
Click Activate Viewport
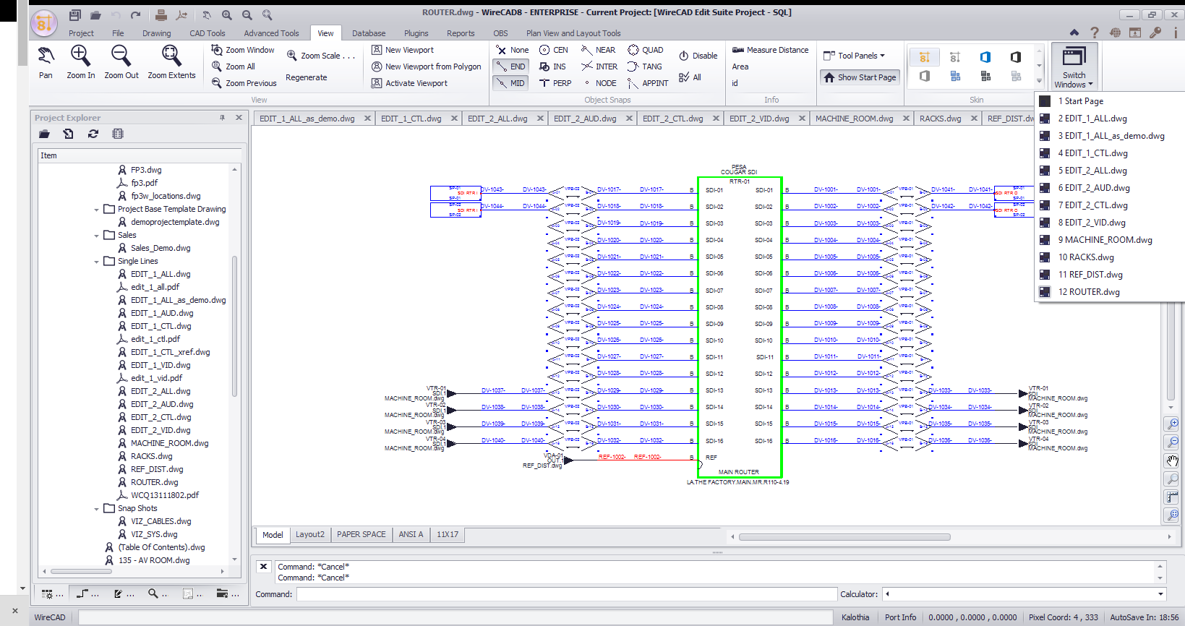409,83
